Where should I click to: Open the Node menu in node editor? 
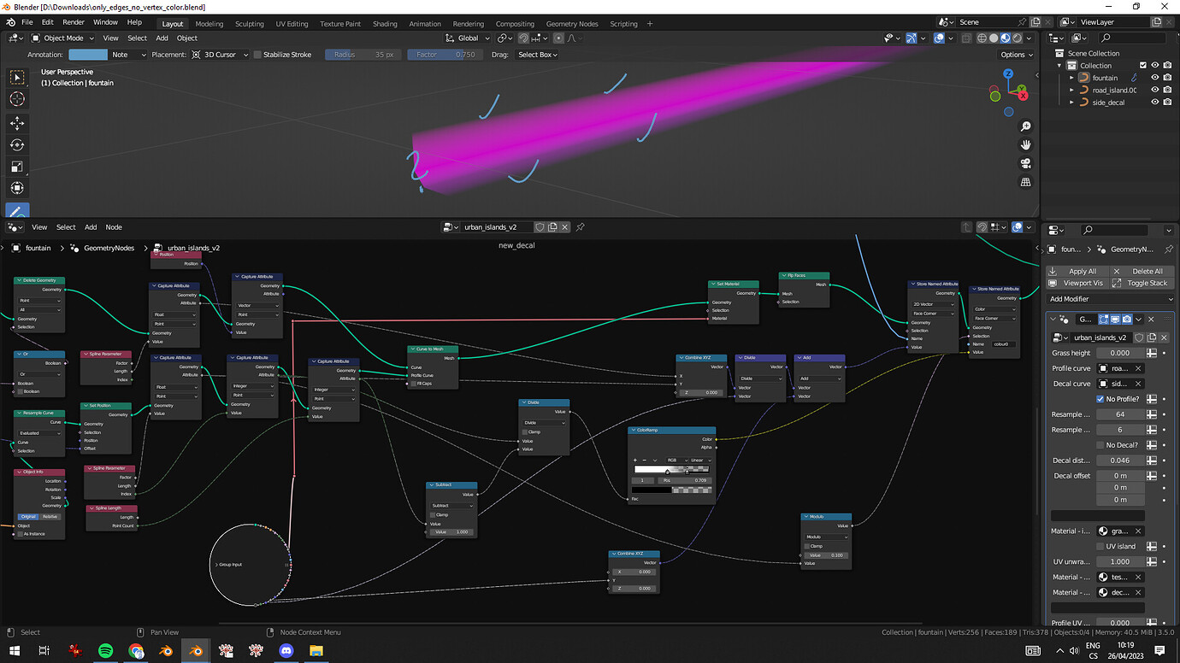pyautogui.click(x=114, y=227)
